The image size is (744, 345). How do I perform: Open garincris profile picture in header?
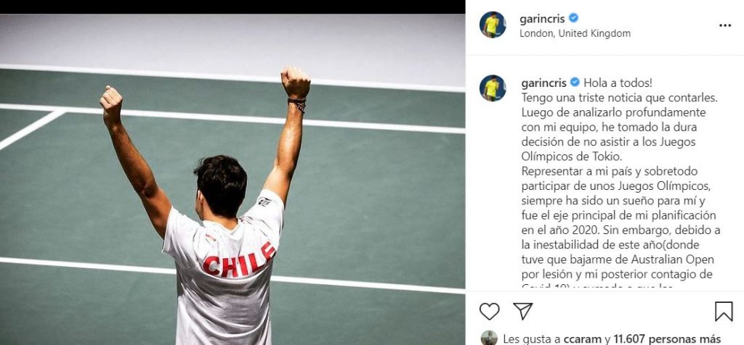(493, 25)
